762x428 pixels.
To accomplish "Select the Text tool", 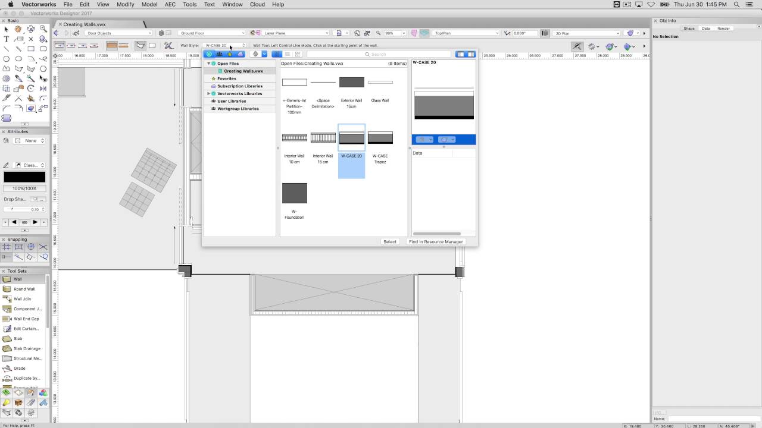I will coord(6,39).
